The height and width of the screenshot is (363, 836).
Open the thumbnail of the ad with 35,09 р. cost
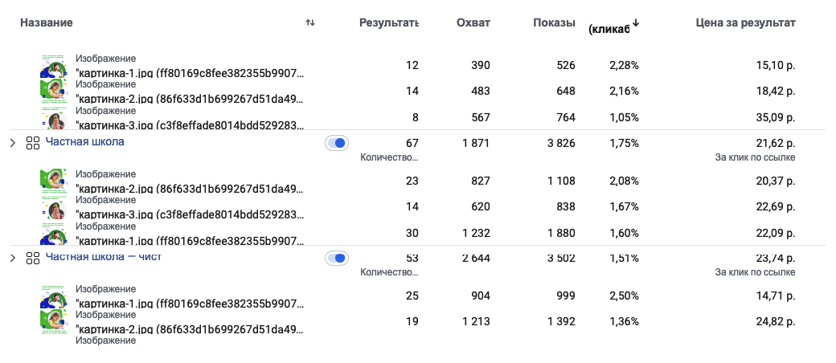[53, 119]
